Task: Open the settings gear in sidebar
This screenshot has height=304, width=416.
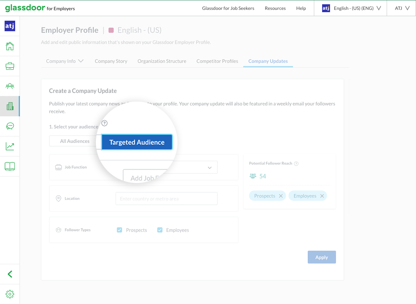Action: point(10,294)
